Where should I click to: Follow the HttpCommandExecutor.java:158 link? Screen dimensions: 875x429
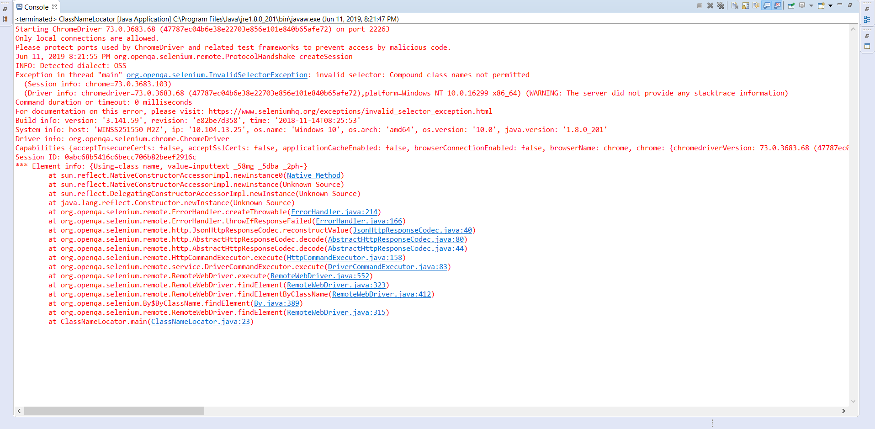(x=345, y=258)
